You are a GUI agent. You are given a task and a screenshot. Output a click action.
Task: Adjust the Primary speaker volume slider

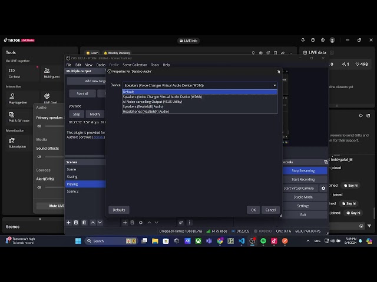(x=55, y=126)
